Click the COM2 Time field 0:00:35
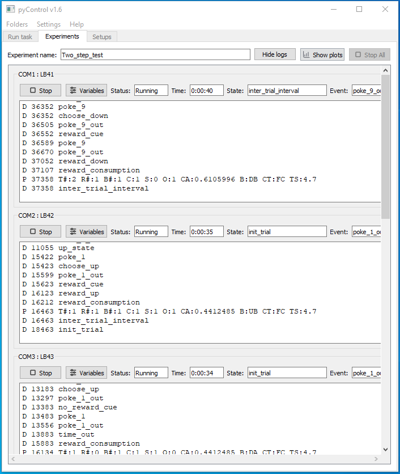This screenshot has width=400, height=474. 207,231
